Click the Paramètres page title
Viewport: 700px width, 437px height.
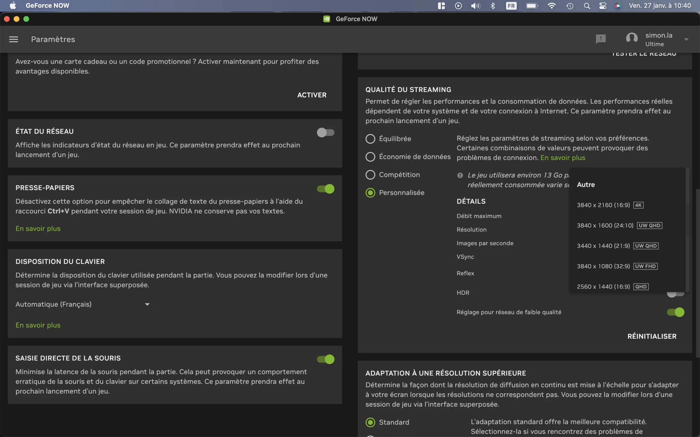pos(53,39)
